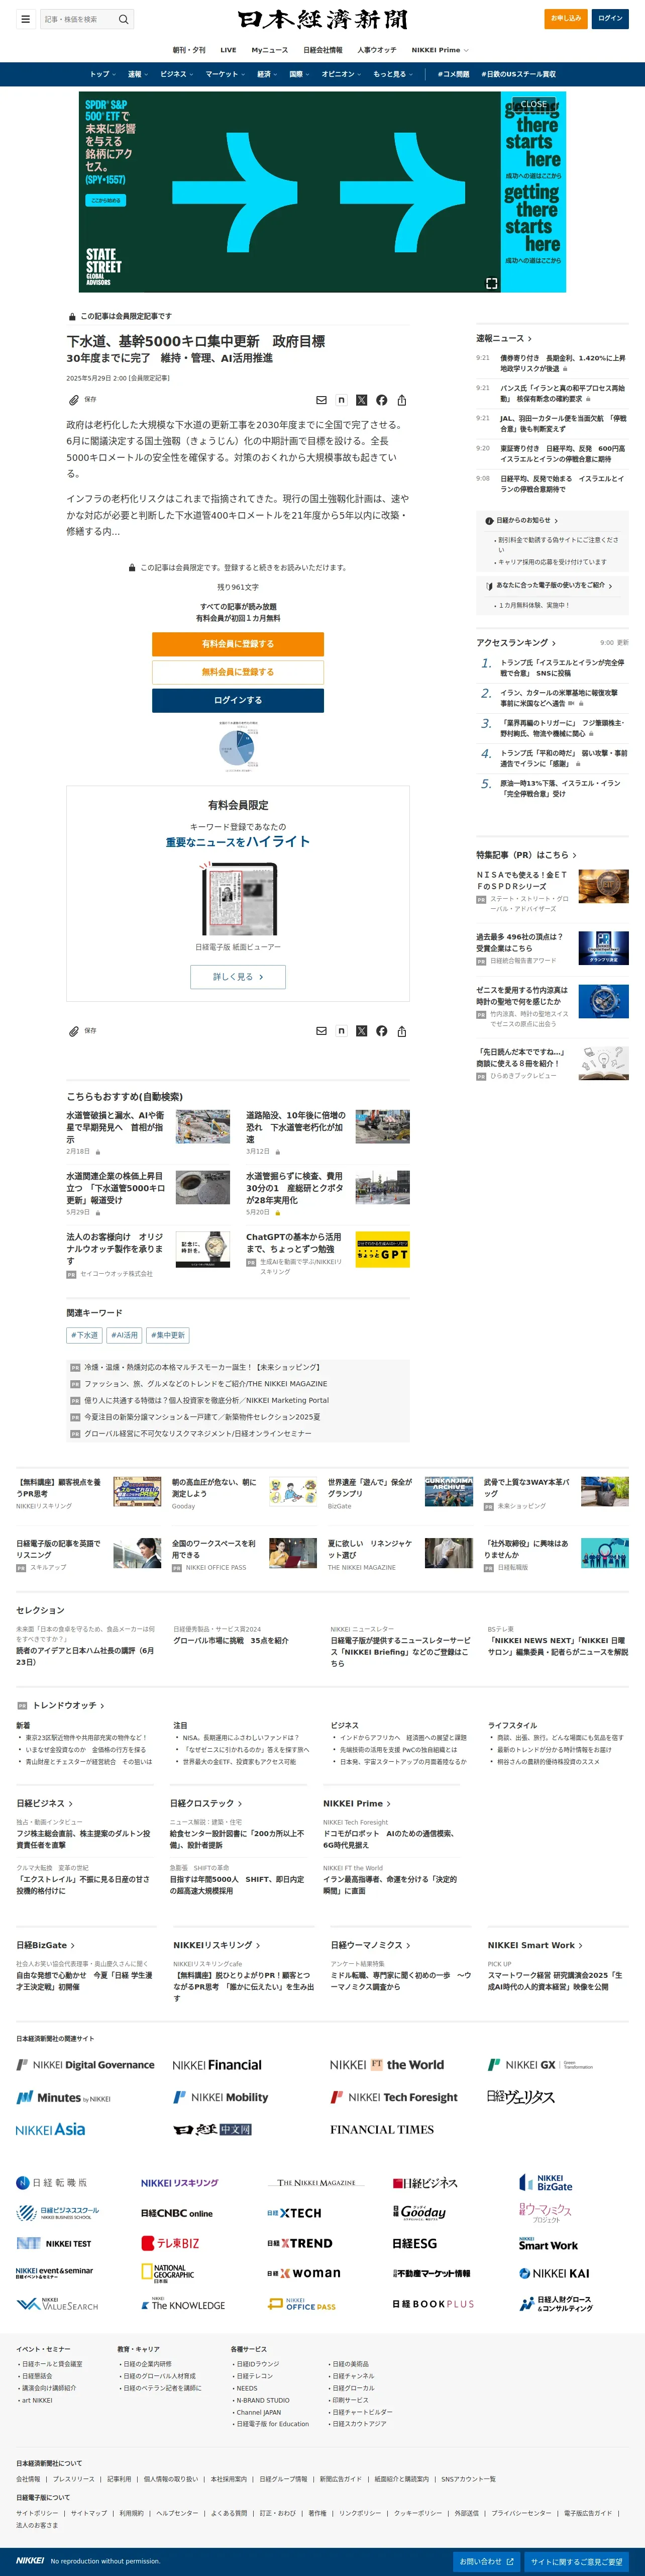
Task: Click the orange お申し込み button
Action: pos(567,18)
